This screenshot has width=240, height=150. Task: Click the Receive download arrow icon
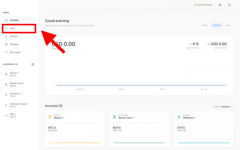[6, 36]
